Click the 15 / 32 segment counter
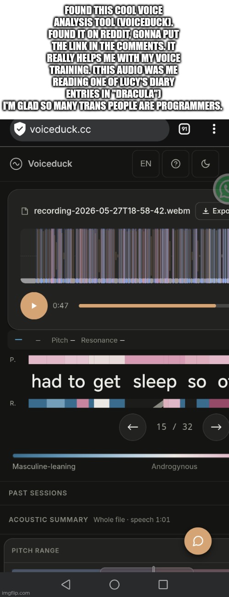 coord(174,427)
